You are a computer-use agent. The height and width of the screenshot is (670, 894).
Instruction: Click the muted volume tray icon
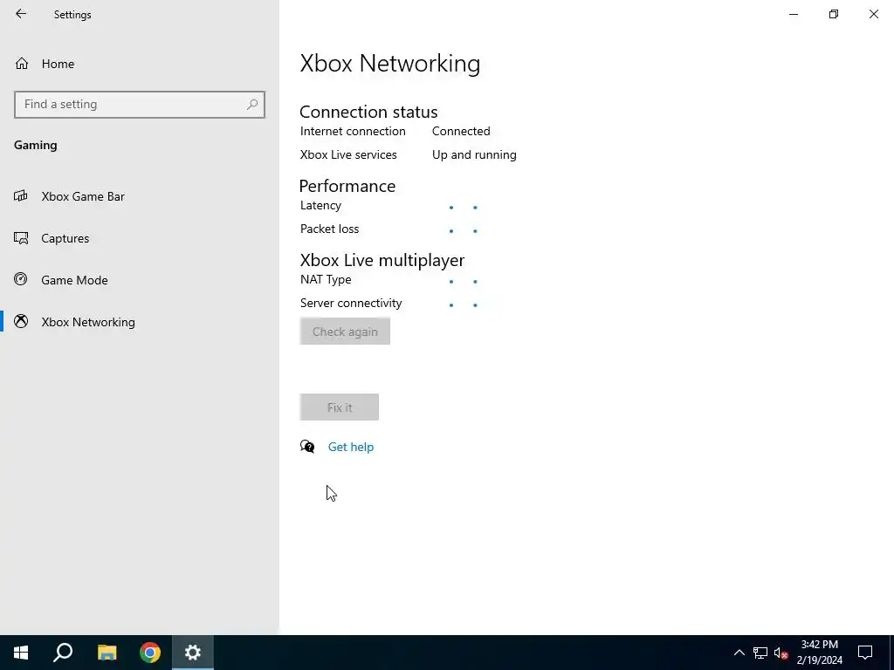(781, 653)
